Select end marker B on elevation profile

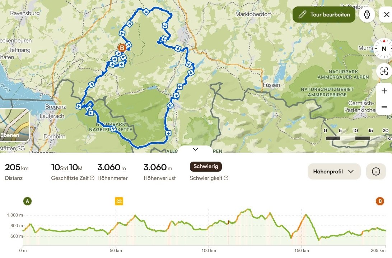[x=380, y=201]
